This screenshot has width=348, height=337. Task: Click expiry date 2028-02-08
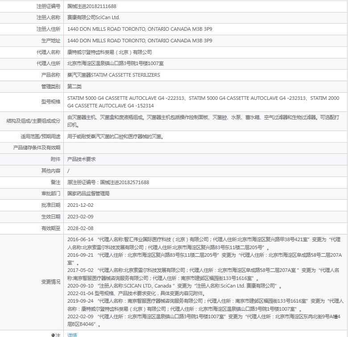point(80,228)
